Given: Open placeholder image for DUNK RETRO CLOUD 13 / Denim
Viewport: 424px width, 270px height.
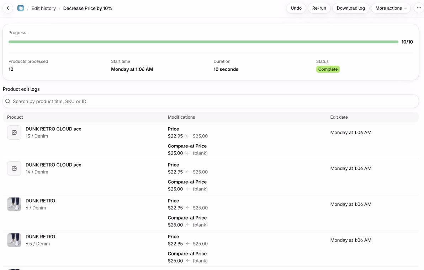Looking at the screenshot, I should (x=14, y=133).
